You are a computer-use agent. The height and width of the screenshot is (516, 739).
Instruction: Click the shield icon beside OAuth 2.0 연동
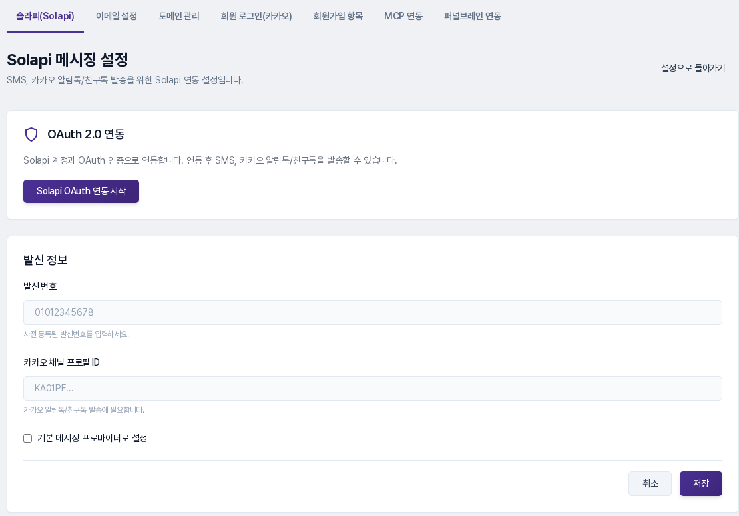pos(31,134)
